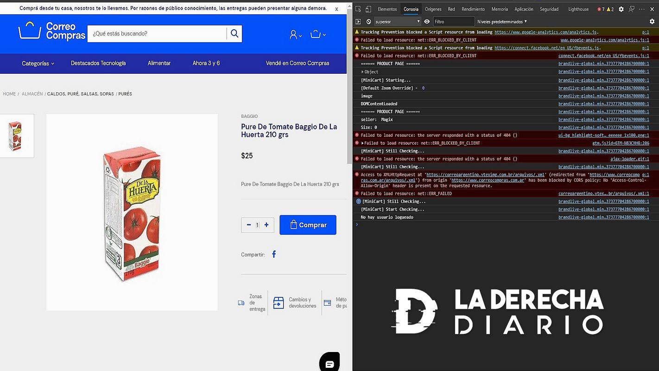Create live expression eye icon

(427, 21)
